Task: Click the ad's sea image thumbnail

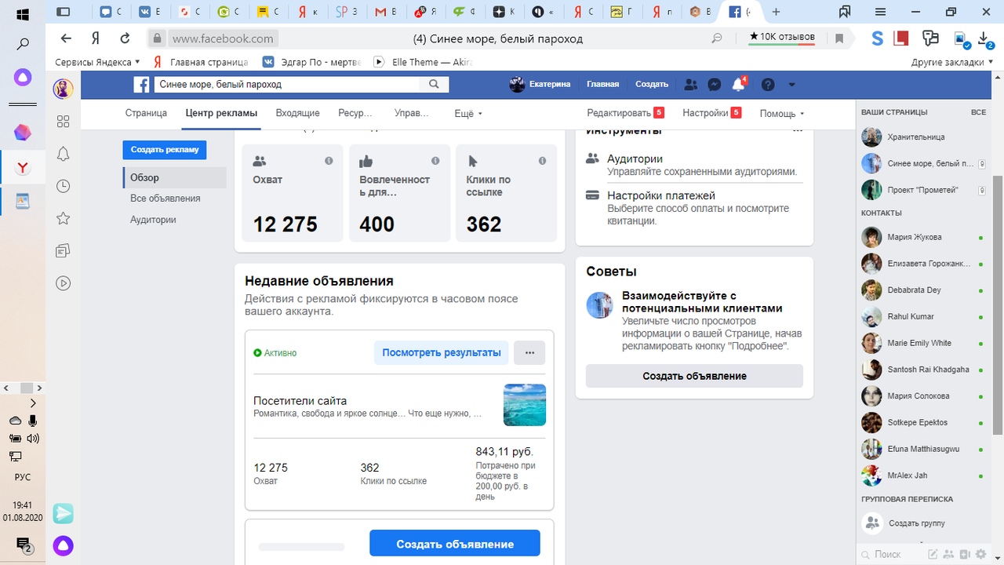Action: [x=525, y=405]
